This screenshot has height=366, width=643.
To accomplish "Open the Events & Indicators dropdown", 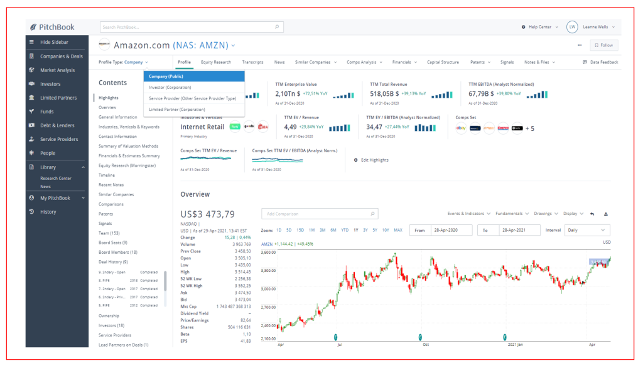I will 468,214.
